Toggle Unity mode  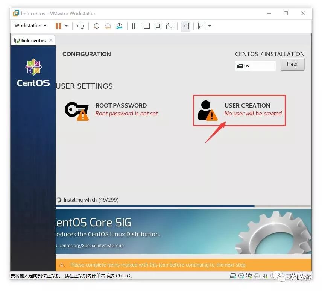coord(169,26)
